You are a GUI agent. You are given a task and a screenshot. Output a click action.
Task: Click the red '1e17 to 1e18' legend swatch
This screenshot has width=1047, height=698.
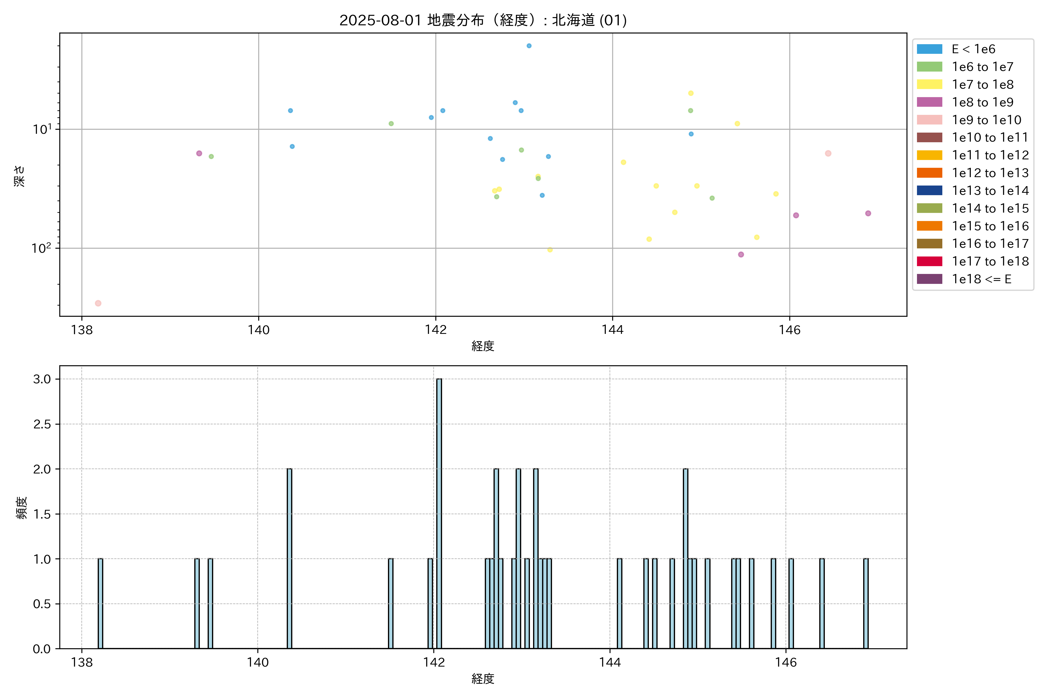(x=929, y=261)
